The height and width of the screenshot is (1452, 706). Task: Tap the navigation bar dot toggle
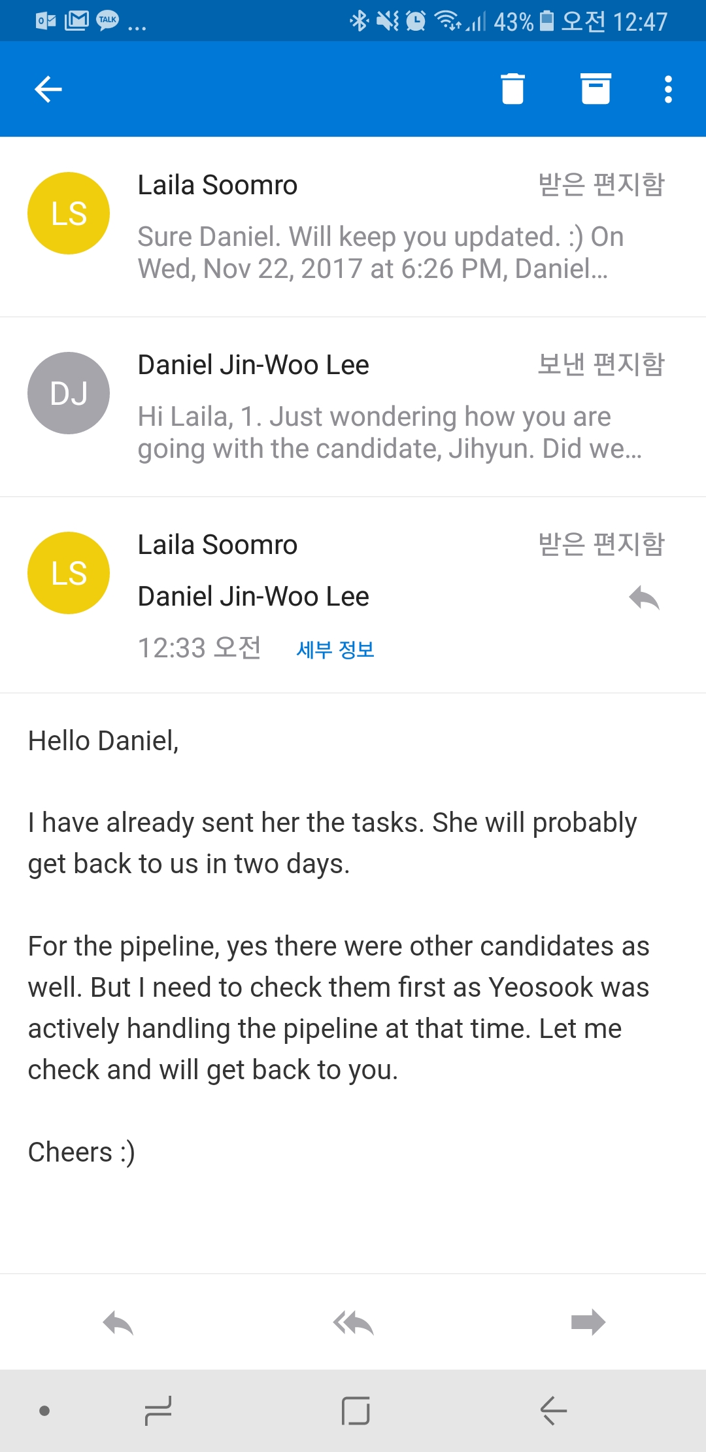coord(44,1411)
